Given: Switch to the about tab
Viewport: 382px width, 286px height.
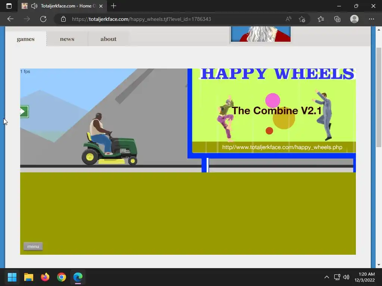Looking at the screenshot, I should point(109,39).
